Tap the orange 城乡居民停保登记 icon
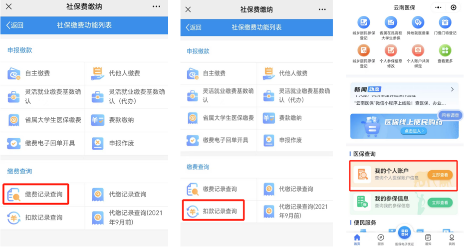 (x=363, y=50)
